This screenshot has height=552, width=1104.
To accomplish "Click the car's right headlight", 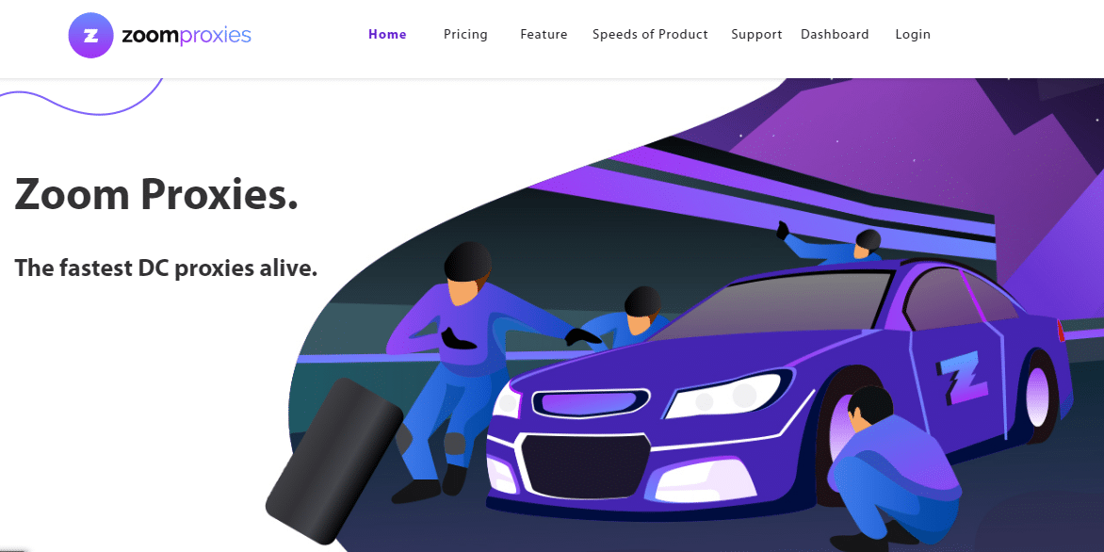I will pyautogui.click(x=722, y=395).
